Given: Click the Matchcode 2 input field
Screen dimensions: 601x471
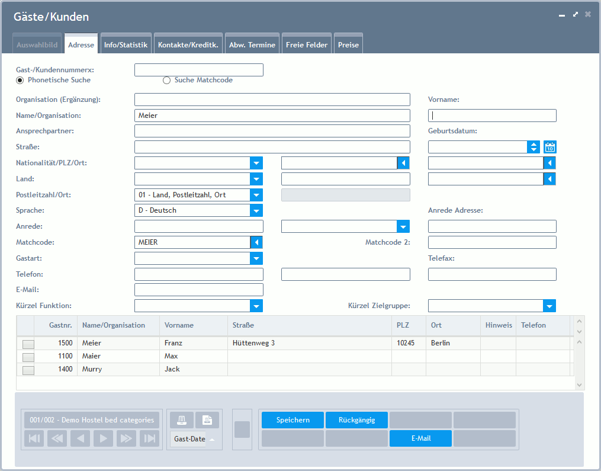Looking at the screenshot, I should click(x=492, y=242).
